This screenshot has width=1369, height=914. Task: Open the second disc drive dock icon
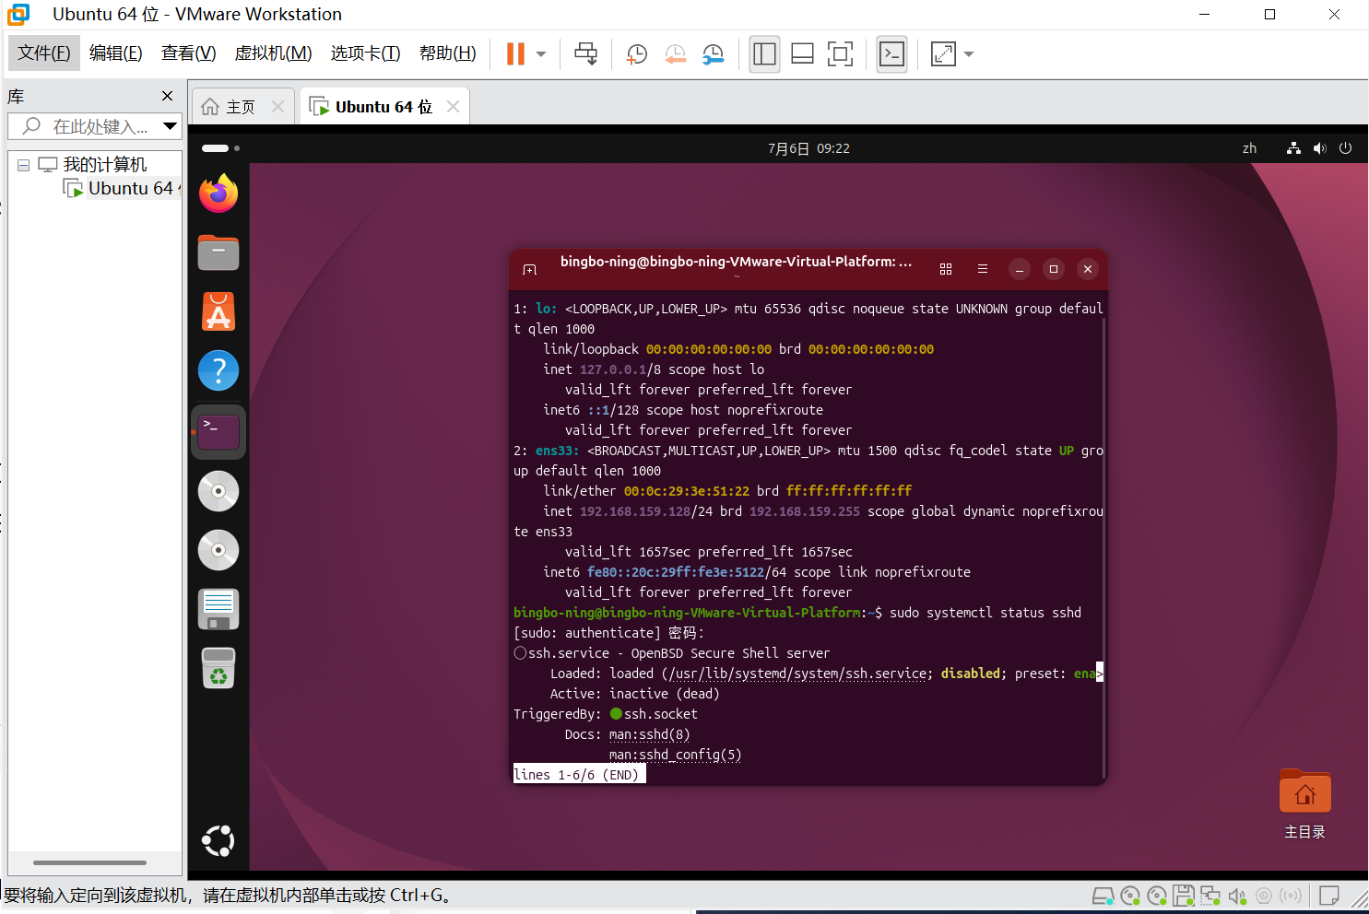pyautogui.click(x=218, y=550)
